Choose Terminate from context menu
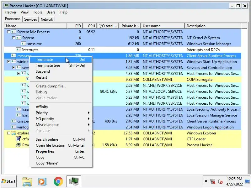This screenshot has width=251, height=188. click(x=61, y=60)
